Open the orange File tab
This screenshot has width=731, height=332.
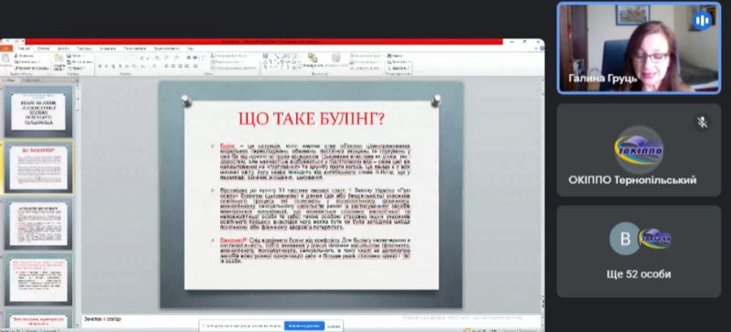click(x=6, y=48)
